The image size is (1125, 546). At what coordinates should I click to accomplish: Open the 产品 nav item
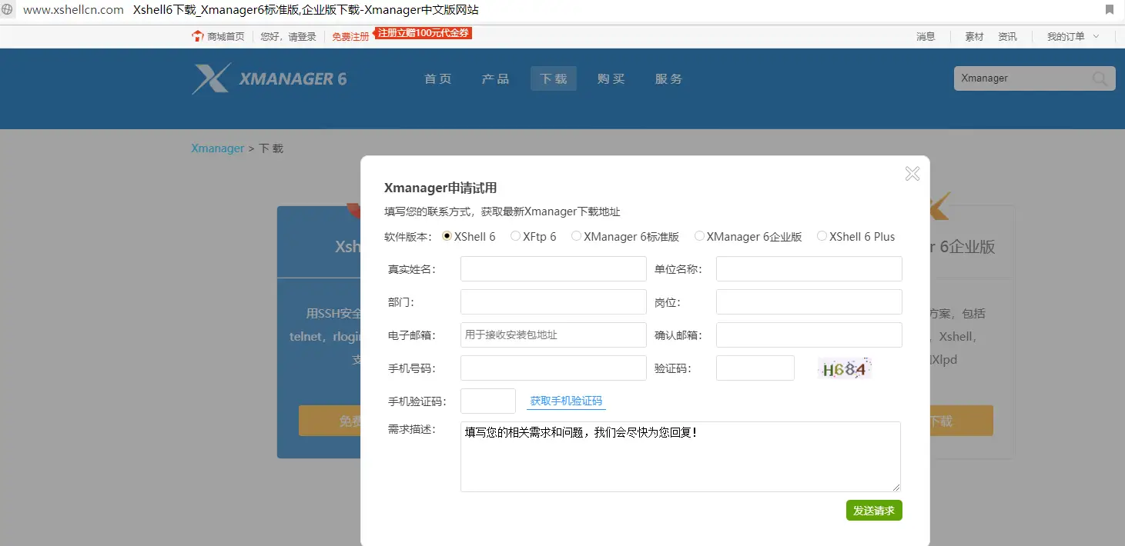click(x=495, y=78)
